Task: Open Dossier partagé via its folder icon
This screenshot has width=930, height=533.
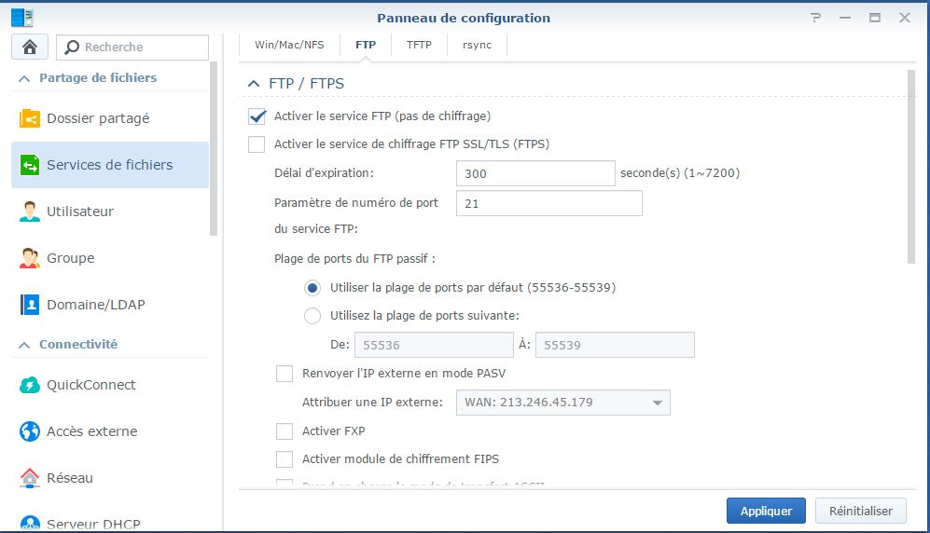Action: [x=30, y=118]
